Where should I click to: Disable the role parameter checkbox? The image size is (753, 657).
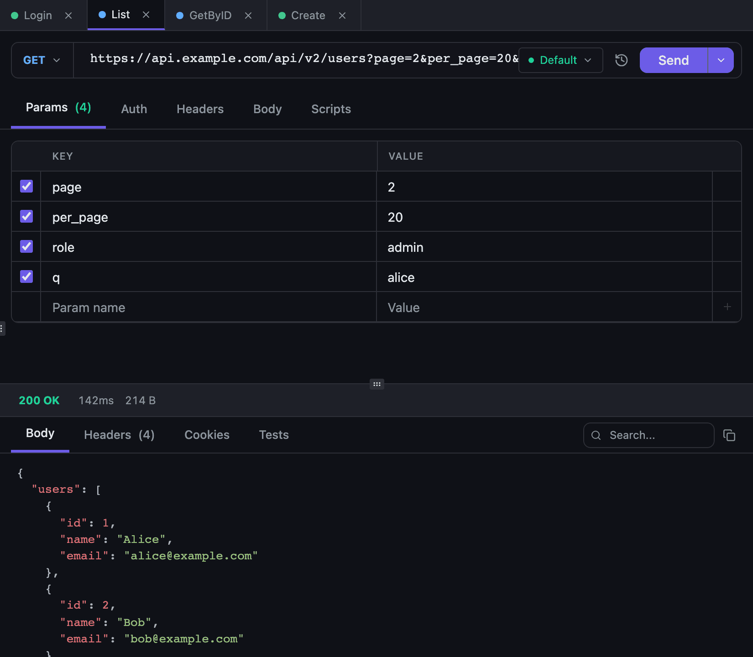[26, 246]
